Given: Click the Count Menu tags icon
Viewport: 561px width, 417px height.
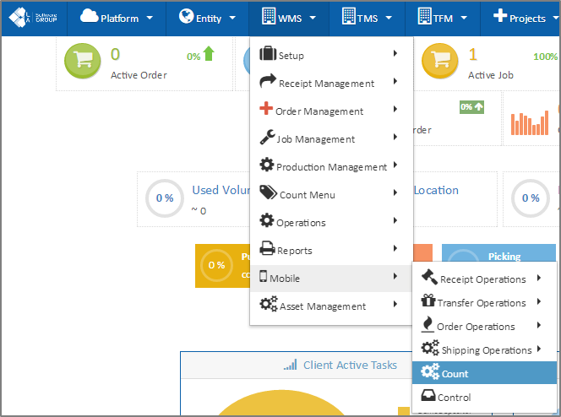Looking at the screenshot, I should (268, 192).
